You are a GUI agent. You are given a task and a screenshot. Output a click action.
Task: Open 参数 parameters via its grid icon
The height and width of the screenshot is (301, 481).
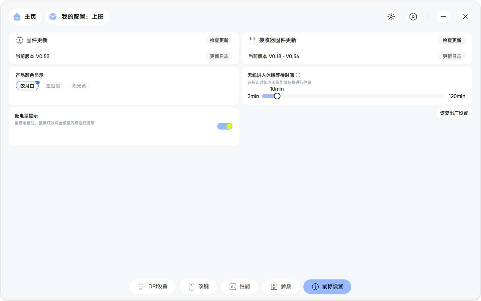tap(274, 286)
